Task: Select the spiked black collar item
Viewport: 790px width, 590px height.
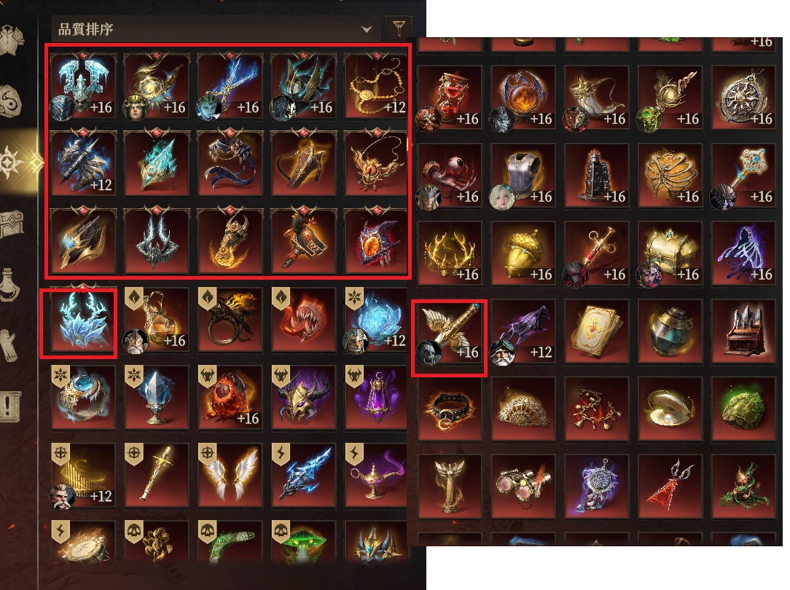Action: pyautogui.click(x=450, y=410)
